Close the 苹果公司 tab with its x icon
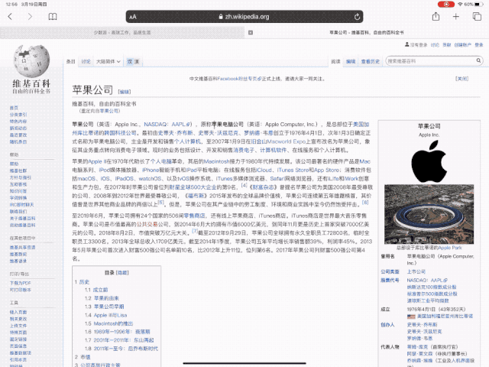 coord(251,32)
